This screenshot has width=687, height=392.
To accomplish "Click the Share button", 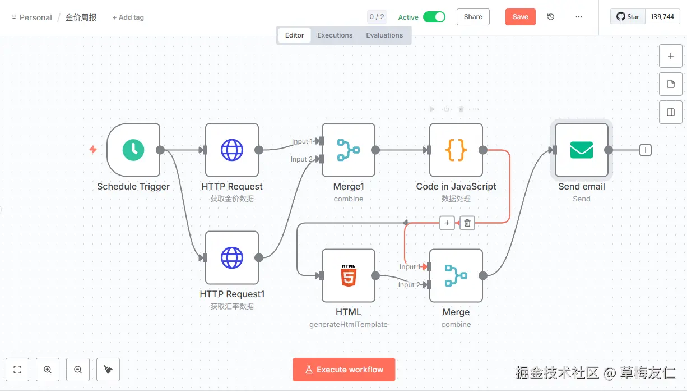I will [x=473, y=17].
